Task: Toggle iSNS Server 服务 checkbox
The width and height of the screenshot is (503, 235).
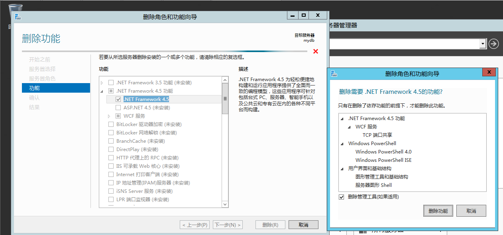Action: (111, 191)
